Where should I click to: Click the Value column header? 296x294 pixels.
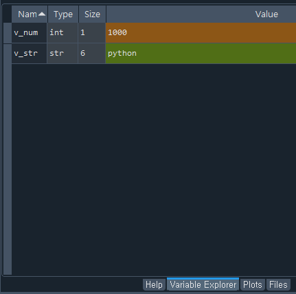click(x=201, y=14)
